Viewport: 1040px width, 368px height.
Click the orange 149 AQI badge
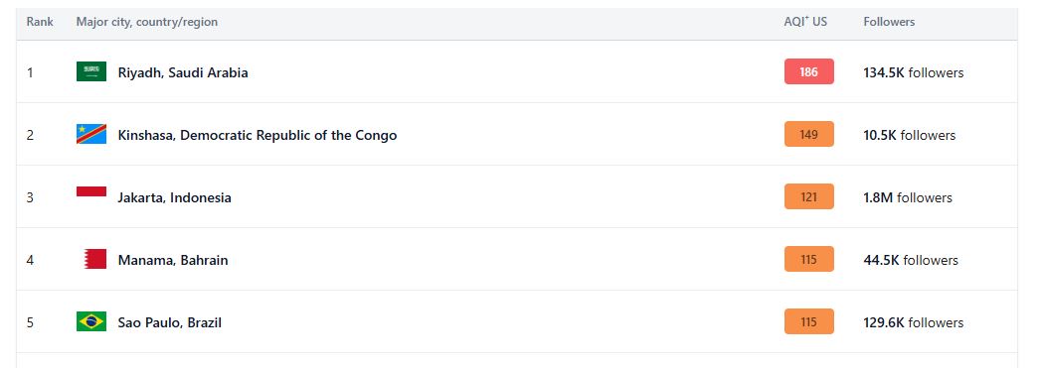pos(808,134)
